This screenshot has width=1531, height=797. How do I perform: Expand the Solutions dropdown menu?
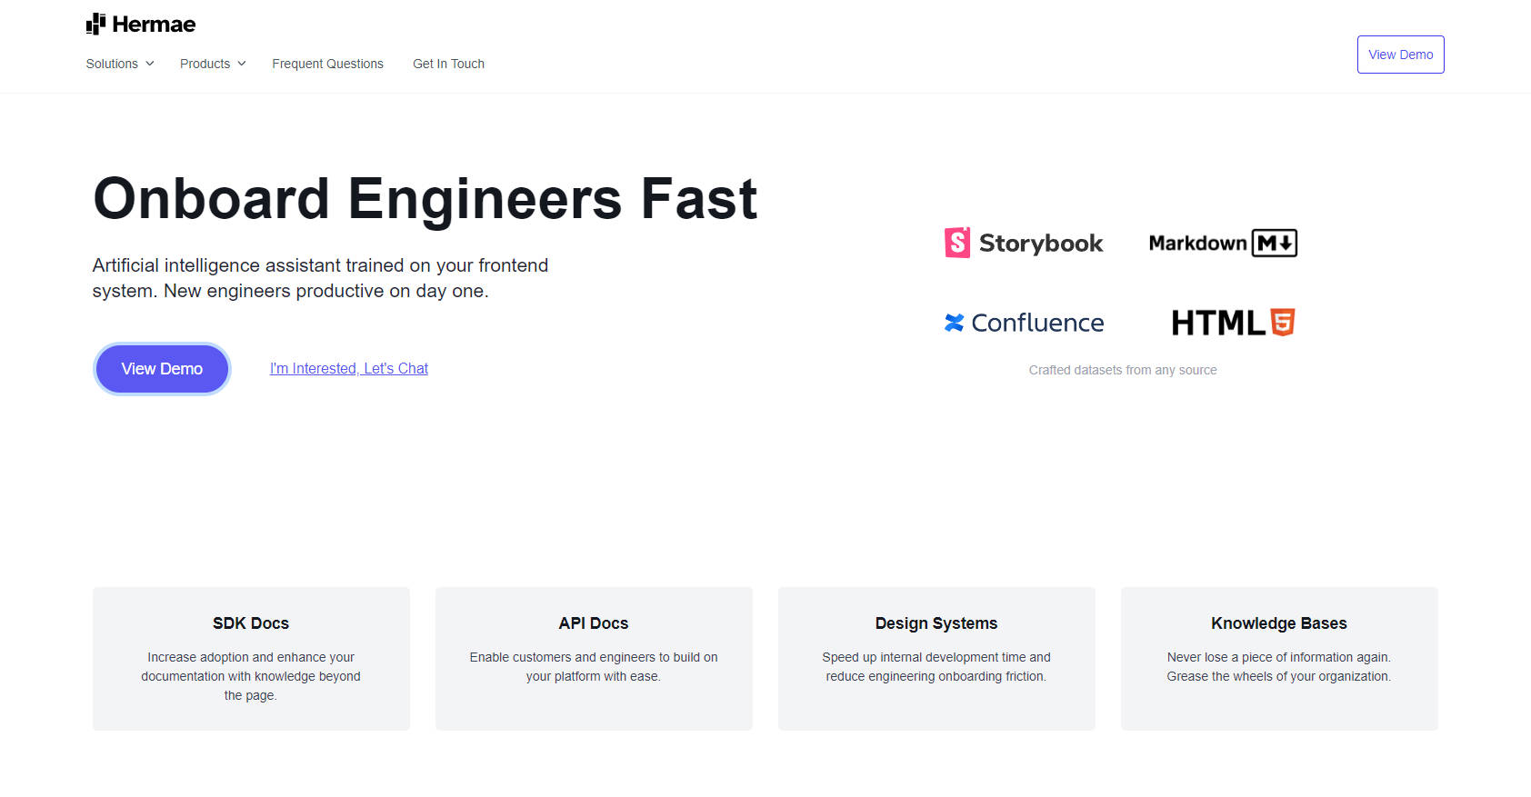[x=112, y=64]
